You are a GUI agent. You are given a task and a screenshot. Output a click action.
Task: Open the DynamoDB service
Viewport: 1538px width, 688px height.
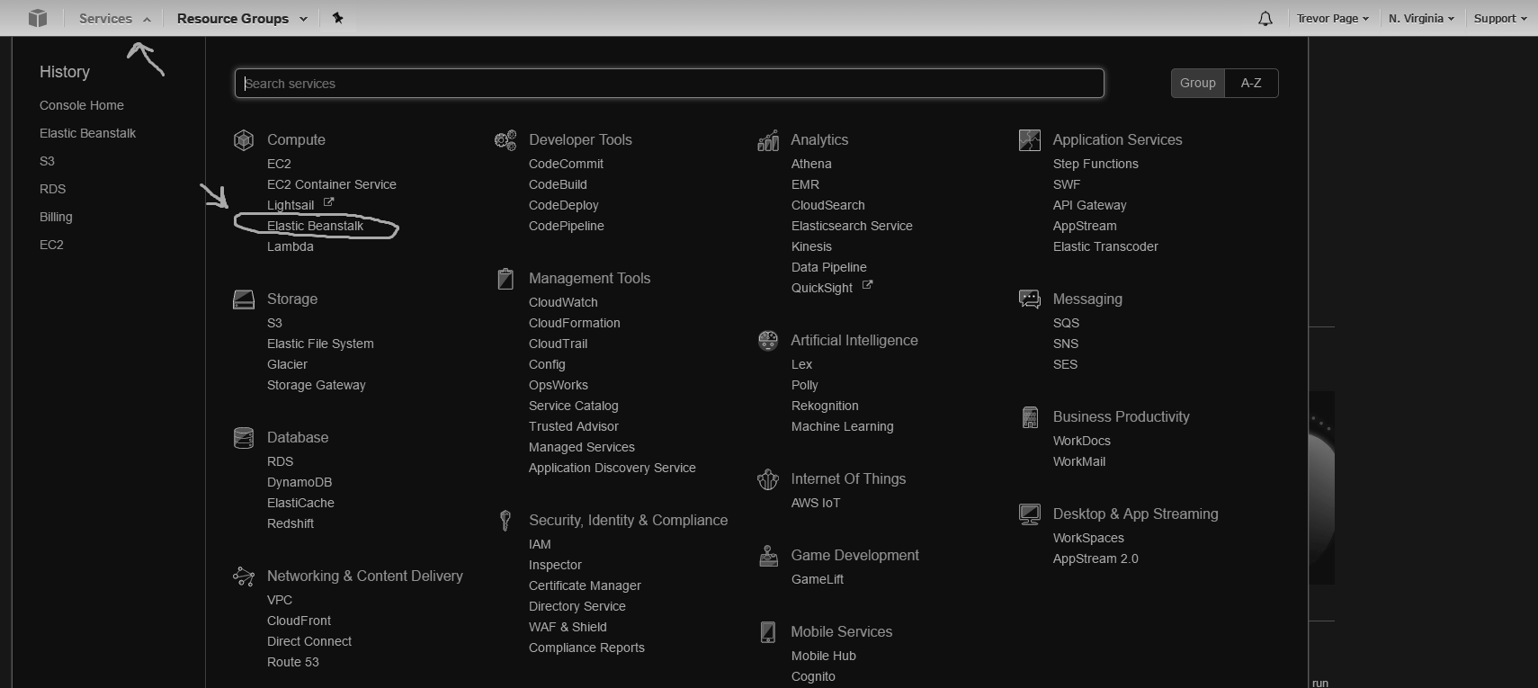[x=300, y=482]
